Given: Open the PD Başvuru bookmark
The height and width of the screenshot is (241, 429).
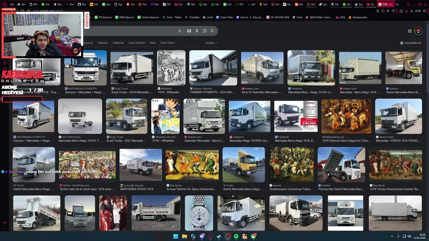Looking at the screenshot, I should click(103, 17).
